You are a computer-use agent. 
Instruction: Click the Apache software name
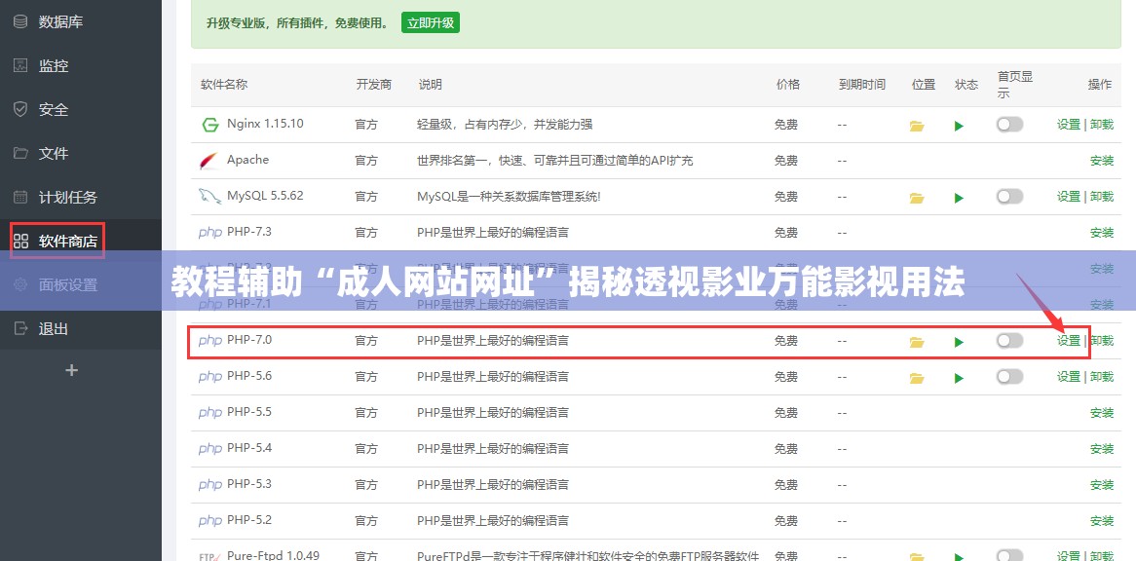(x=247, y=160)
